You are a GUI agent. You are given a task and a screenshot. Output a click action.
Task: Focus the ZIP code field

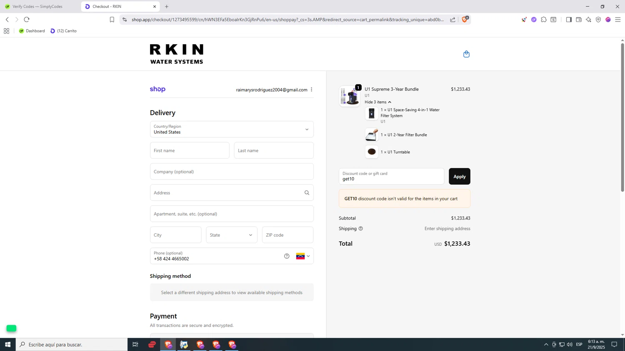point(288,235)
